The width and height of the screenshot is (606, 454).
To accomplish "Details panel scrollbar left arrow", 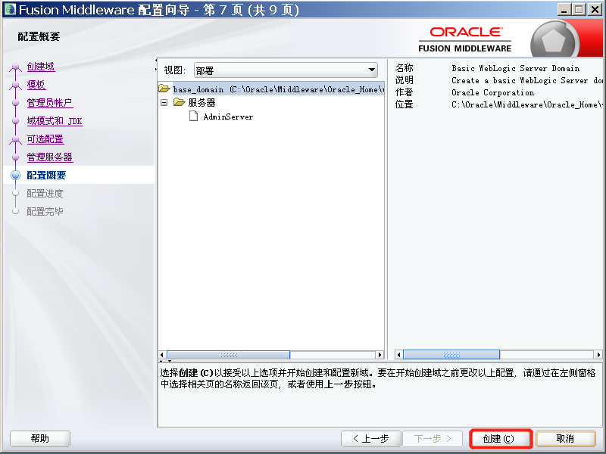I will (399, 354).
